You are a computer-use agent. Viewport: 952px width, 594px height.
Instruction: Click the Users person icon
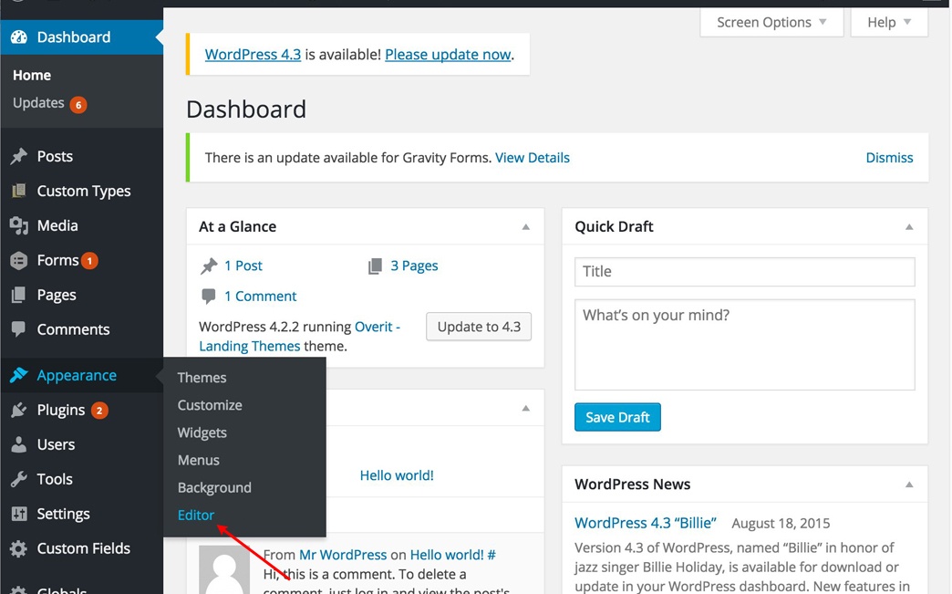coord(18,445)
